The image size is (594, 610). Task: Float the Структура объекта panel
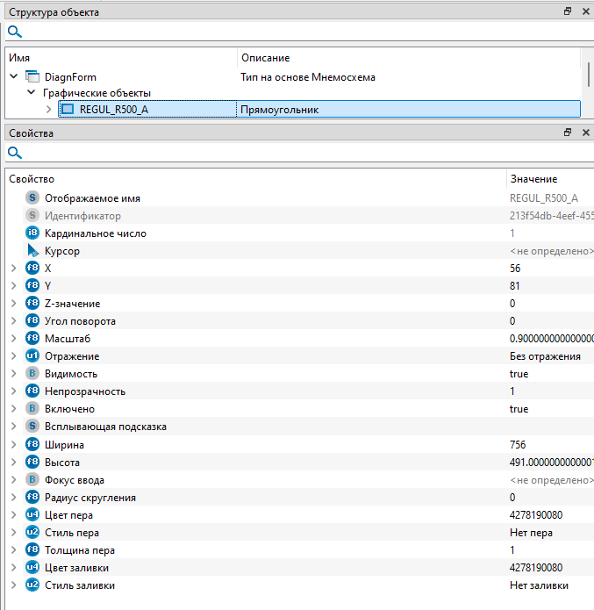567,11
